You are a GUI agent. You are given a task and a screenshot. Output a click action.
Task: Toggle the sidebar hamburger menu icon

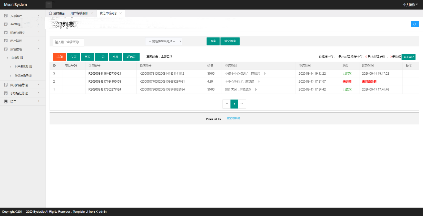[x=49, y=5]
